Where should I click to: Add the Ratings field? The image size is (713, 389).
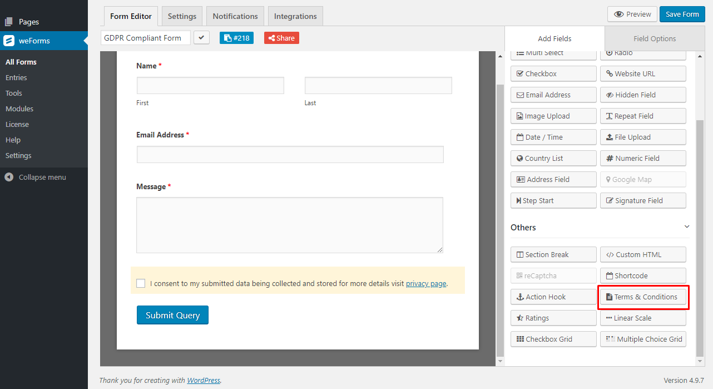coord(553,318)
